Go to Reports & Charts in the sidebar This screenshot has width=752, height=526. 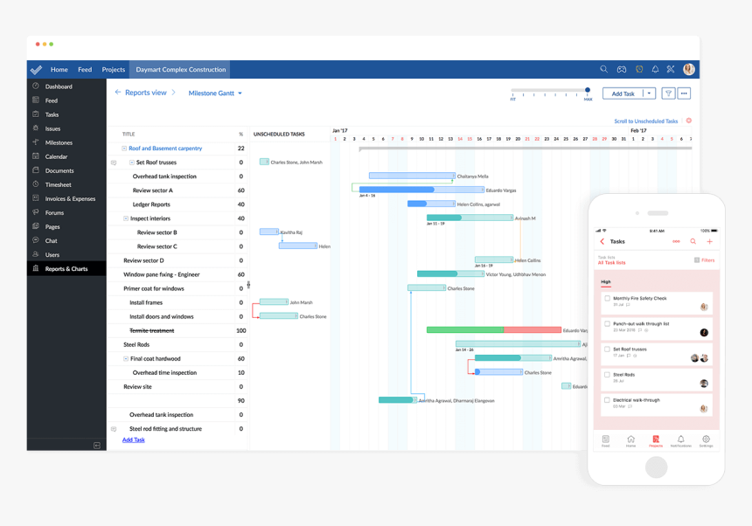[x=65, y=268]
